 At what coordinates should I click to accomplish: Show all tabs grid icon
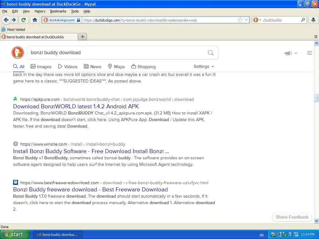tap(316, 37)
